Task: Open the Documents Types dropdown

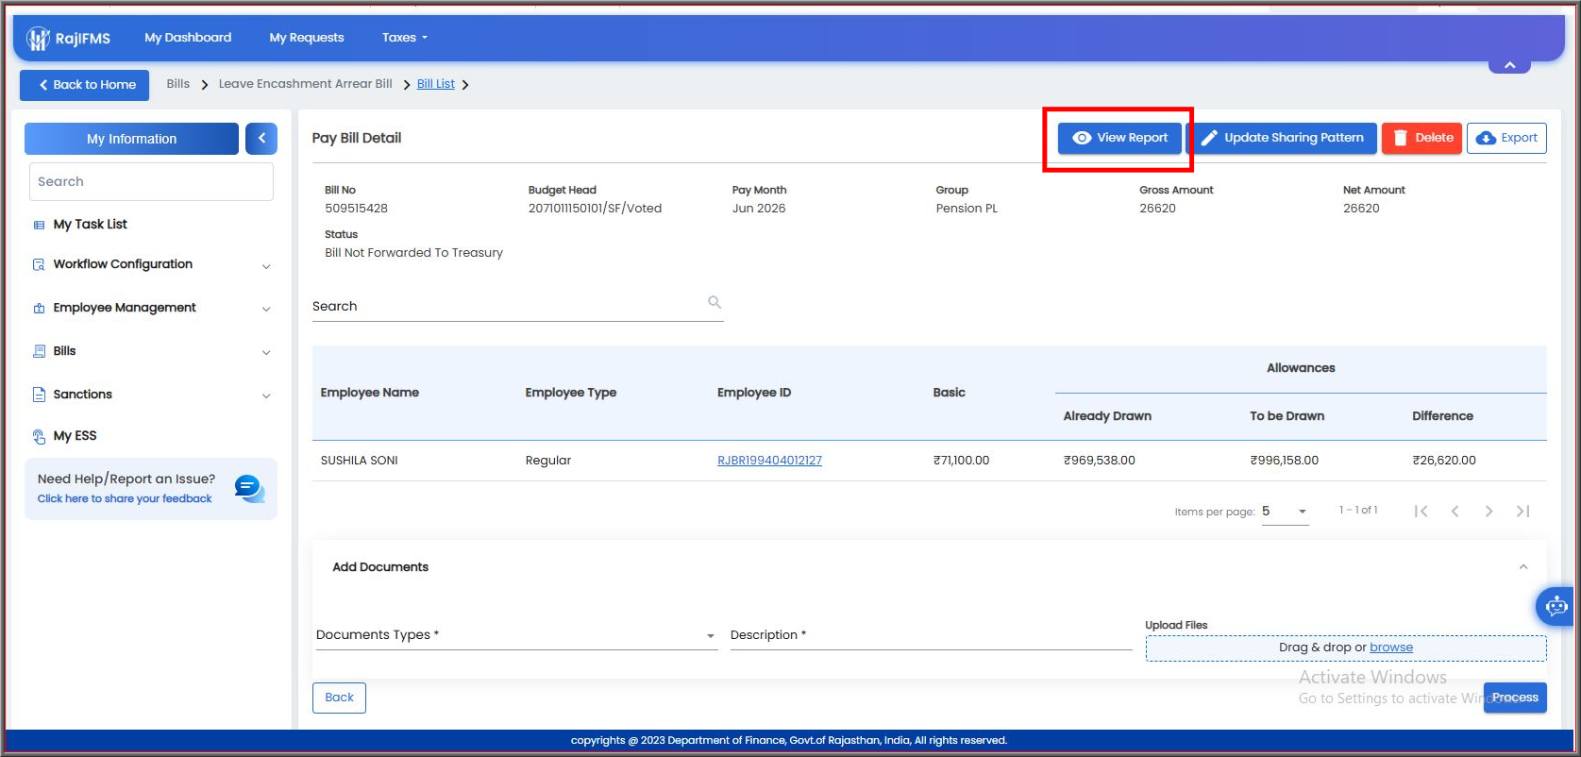Action: 516,635
